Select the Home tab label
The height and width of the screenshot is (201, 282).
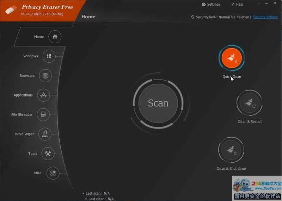point(39,37)
